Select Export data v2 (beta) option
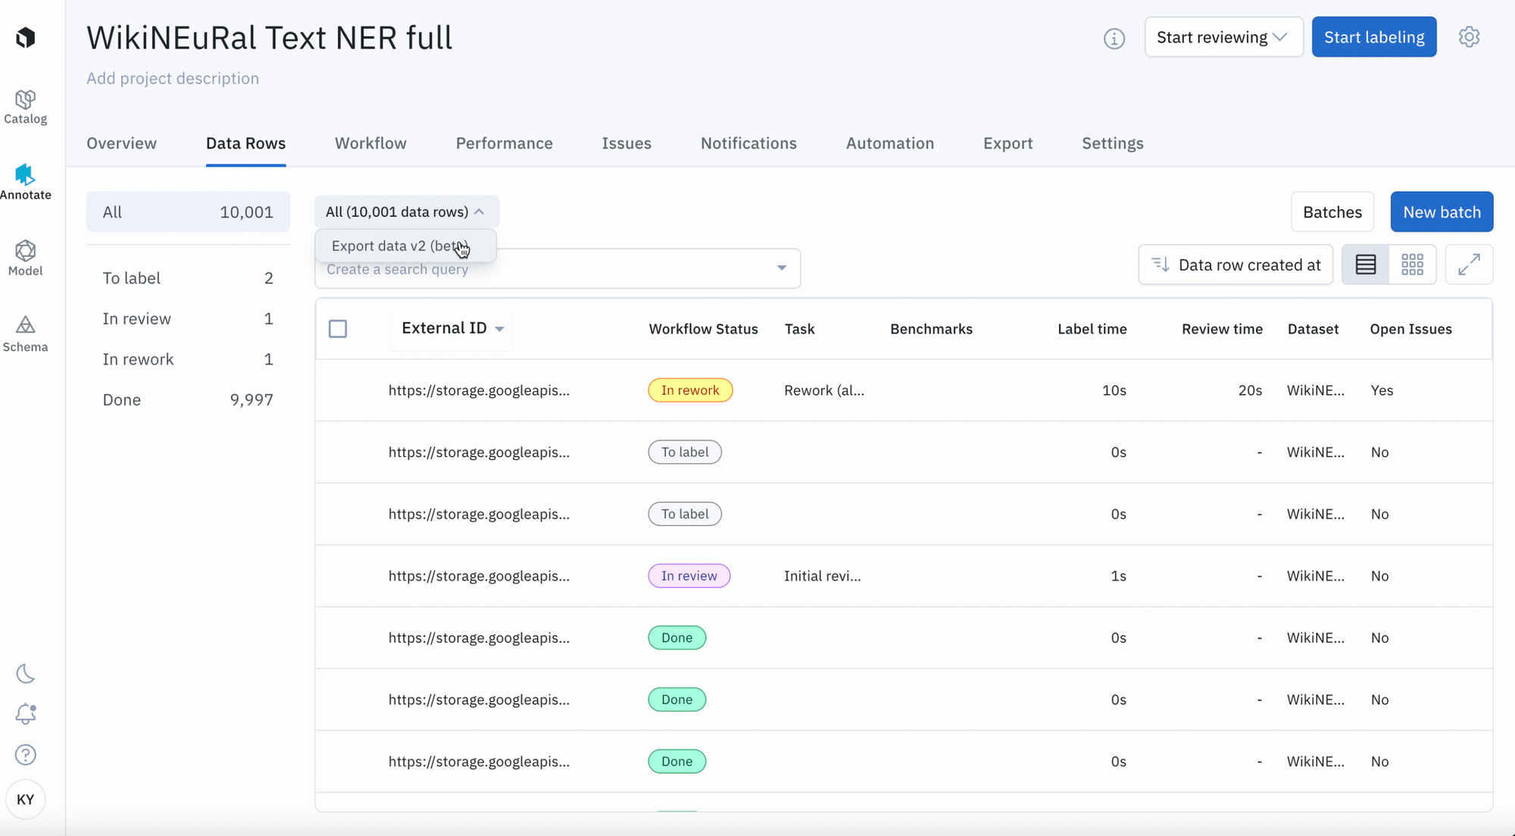The image size is (1515, 836). click(400, 246)
